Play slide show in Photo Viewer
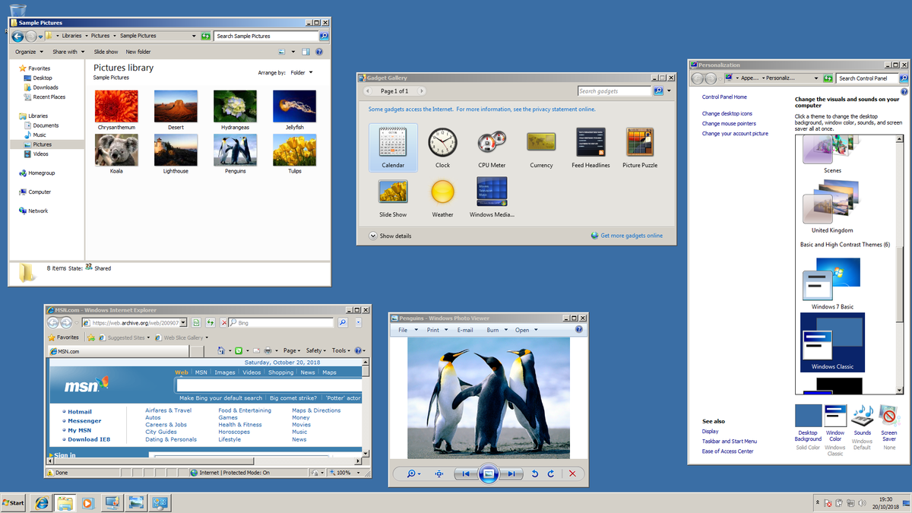 click(488, 473)
